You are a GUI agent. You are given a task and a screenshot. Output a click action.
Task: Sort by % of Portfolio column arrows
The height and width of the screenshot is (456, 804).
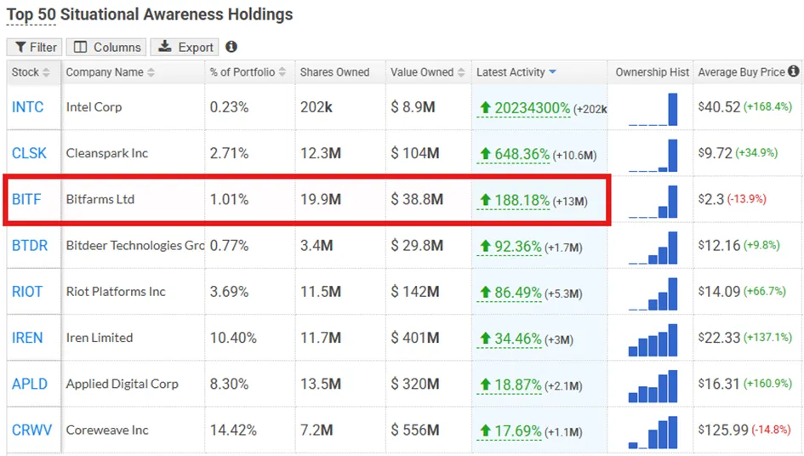pyautogui.click(x=282, y=72)
